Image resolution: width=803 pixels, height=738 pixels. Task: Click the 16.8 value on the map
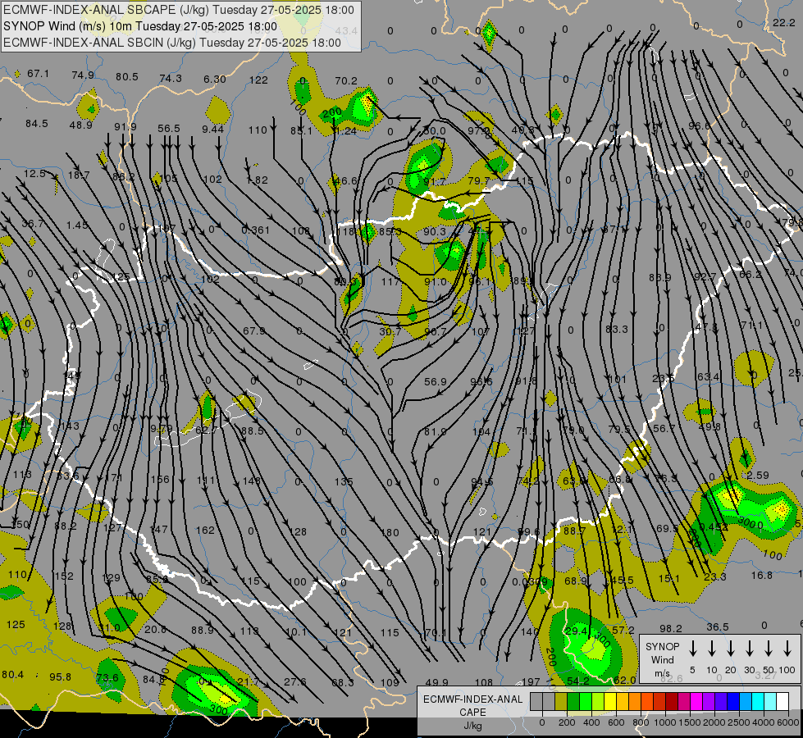click(x=762, y=576)
